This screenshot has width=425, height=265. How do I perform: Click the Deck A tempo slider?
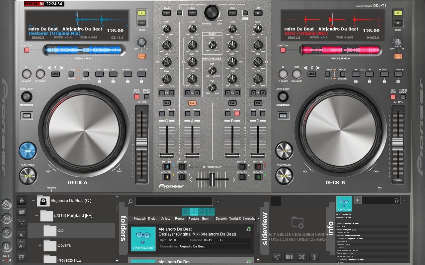(142, 144)
